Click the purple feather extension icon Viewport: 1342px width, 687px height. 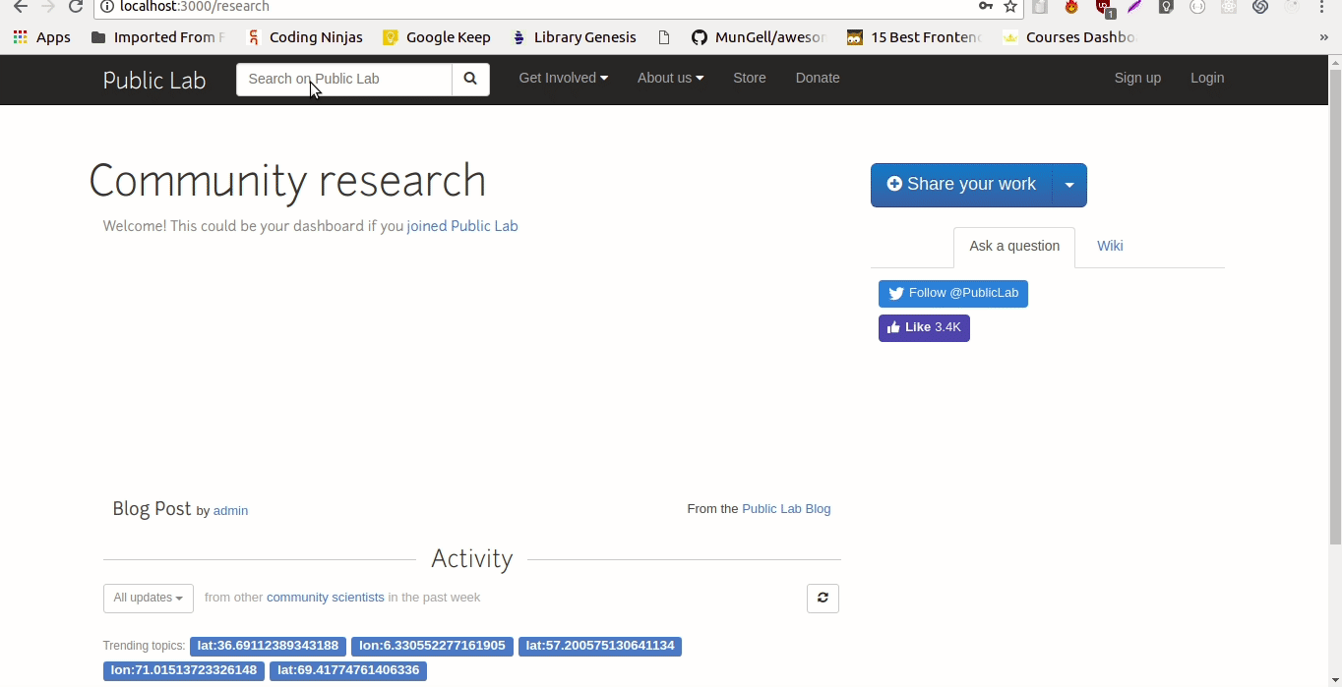[x=1134, y=7]
